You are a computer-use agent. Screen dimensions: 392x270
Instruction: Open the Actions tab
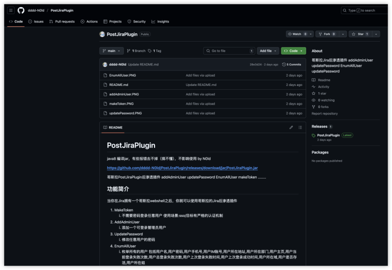click(x=89, y=22)
